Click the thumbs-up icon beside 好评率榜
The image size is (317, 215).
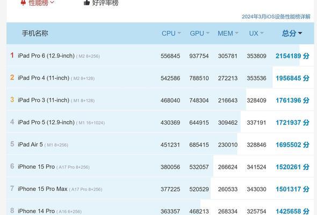tap(87, 3)
